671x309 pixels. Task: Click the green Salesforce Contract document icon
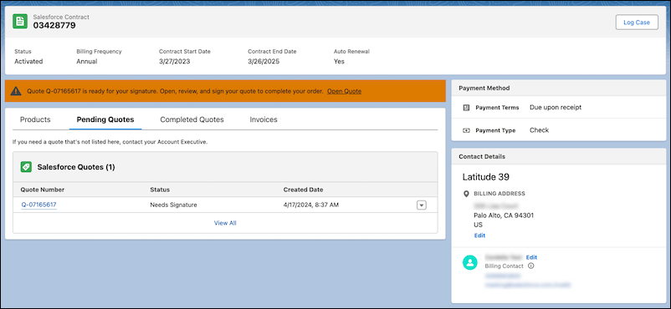(x=20, y=22)
